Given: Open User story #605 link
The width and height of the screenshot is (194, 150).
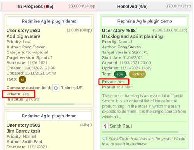Looking at the screenshot, I should pyautogui.click(x=23, y=125).
